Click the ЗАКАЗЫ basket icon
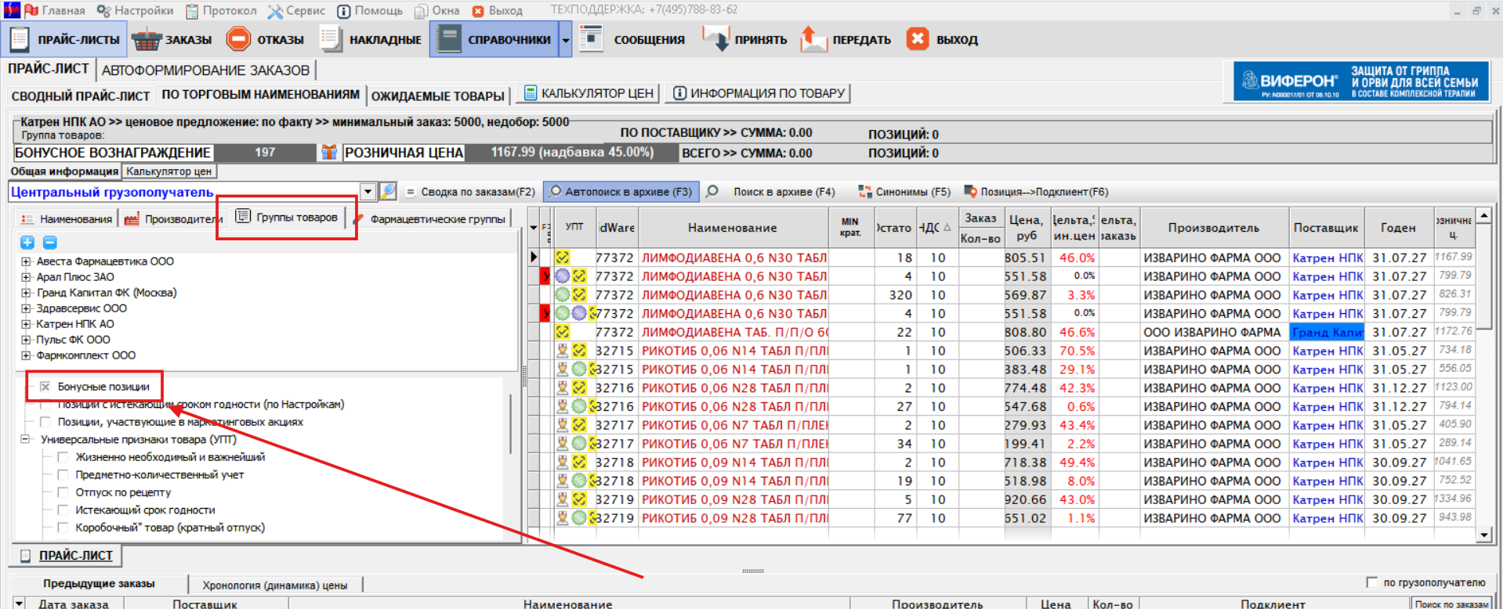Image resolution: width=1503 pixels, height=609 pixels. [x=146, y=39]
